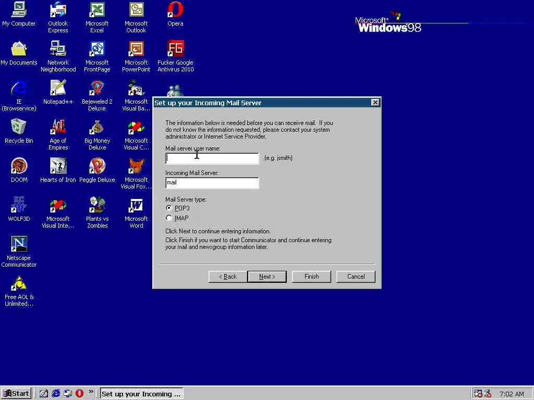Open Microsoft Outlook desktop shortcut
534x400 pixels.
tap(136, 17)
